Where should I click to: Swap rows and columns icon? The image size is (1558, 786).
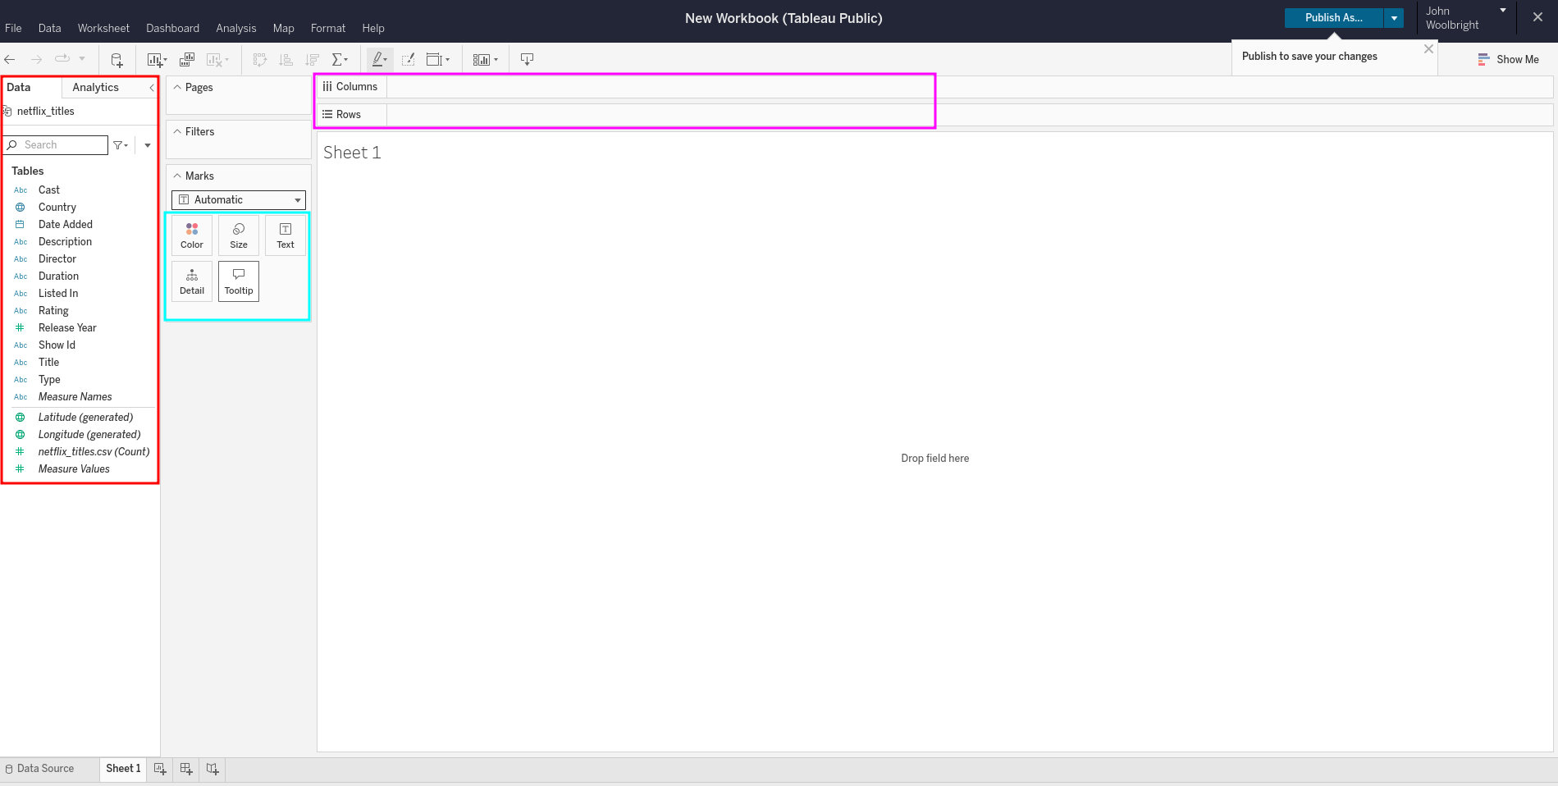260,59
